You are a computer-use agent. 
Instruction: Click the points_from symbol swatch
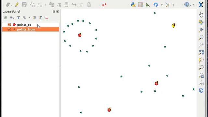click(x=14, y=29)
